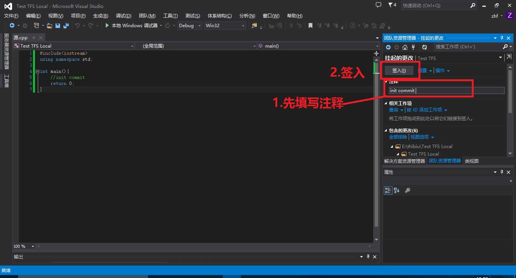Collapse the E:\thibiu\Test TFS Local folder node
Image resolution: width=516 pixels, height=278 pixels.
(x=392, y=147)
